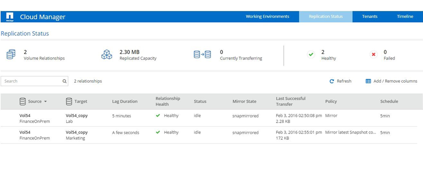Click FinanceOnPrem in the Lab row
This screenshot has width=423, height=185.
(34, 122)
